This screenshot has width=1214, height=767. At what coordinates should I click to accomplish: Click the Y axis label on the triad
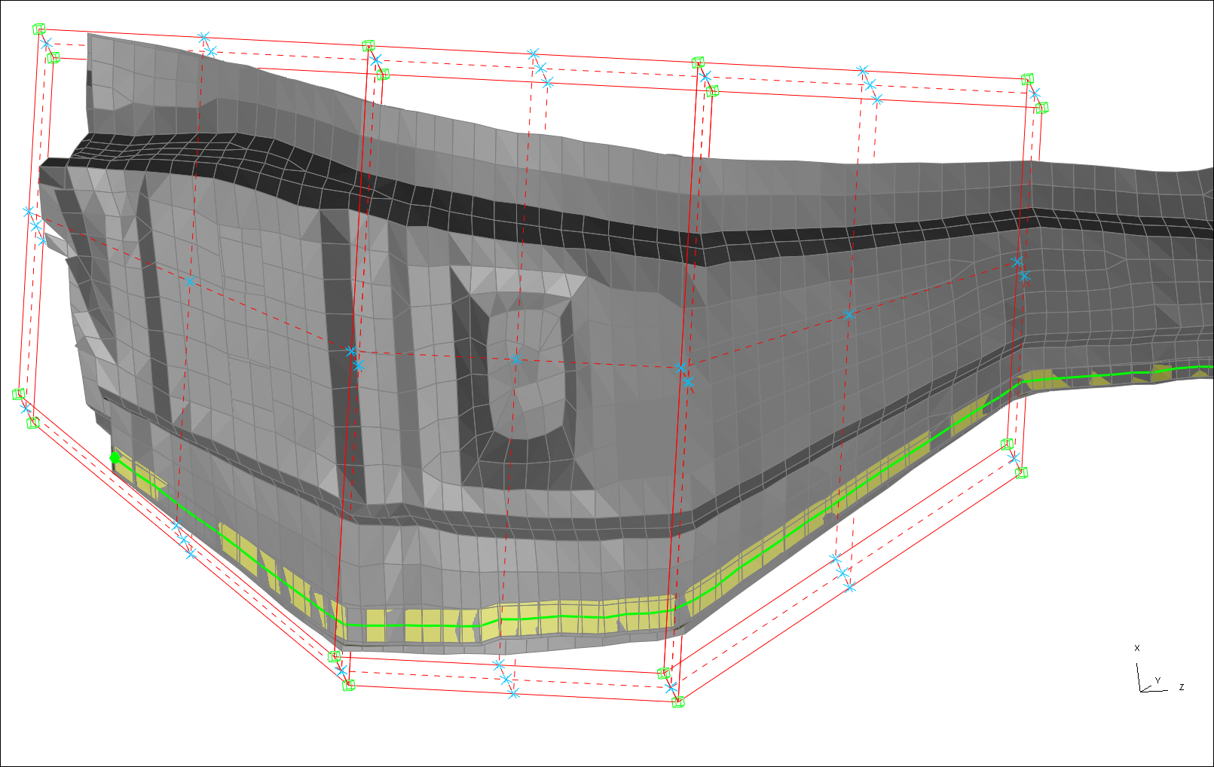[x=1157, y=680]
